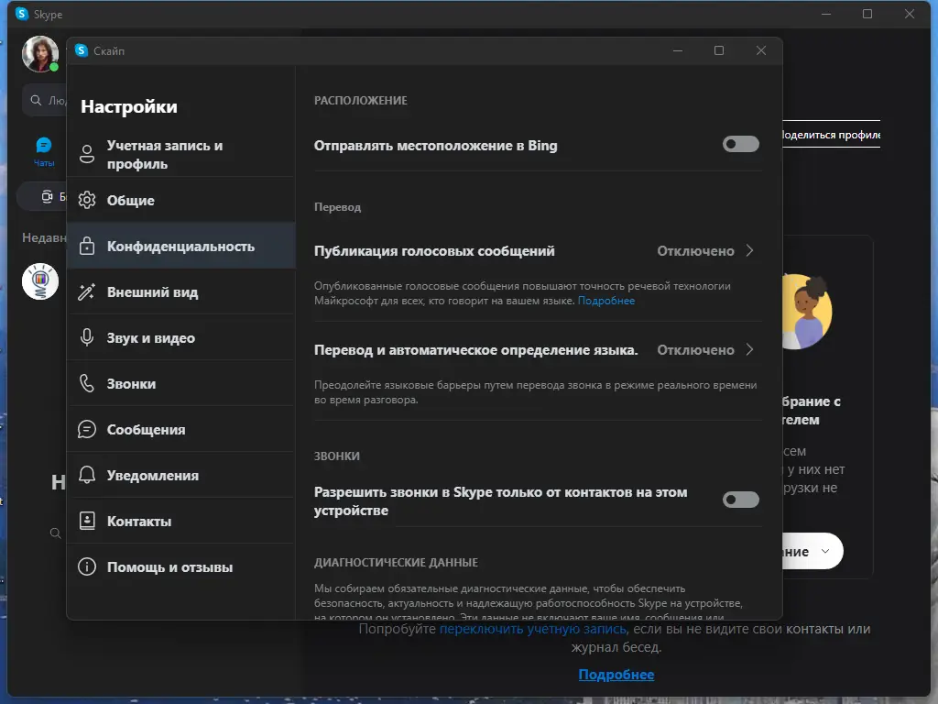Enable sending location to Bing
The height and width of the screenshot is (704, 938).
[x=740, y=144]
